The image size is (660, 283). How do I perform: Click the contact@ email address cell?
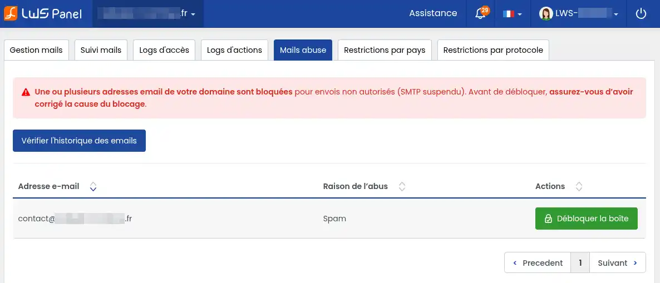pyautogui.click(x=75, y=219)
